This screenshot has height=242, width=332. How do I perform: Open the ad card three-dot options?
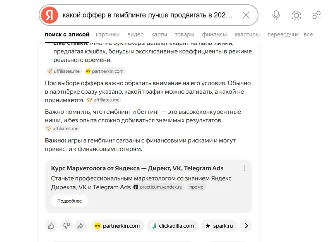point(244,168)
